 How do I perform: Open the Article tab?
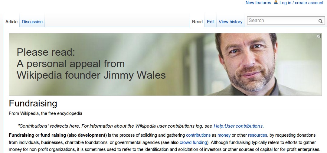tap(11, 22)
